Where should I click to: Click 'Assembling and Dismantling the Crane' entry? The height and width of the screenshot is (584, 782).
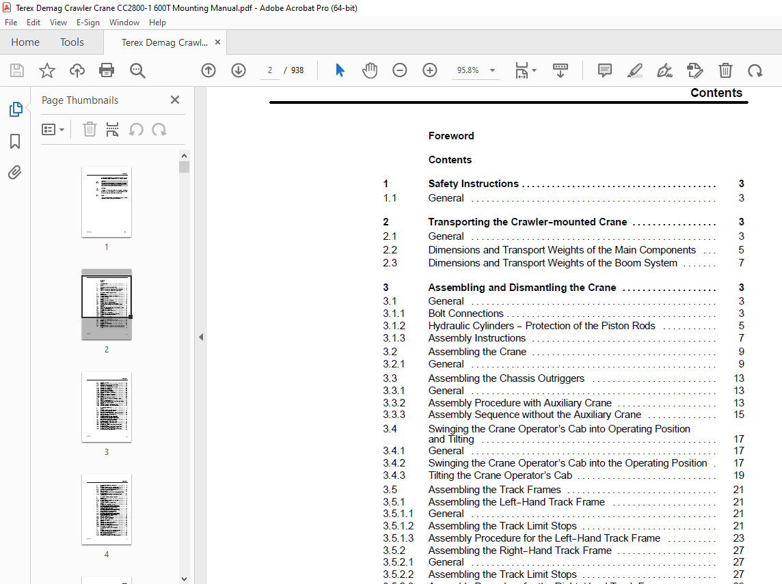(522, 288)
